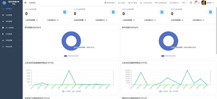Expand the 订单管理 submenu chevron
The image size is (217, 99).
pos(20,34)
